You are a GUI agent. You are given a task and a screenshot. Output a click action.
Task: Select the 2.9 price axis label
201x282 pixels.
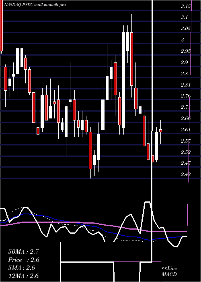tap(185, 62)
